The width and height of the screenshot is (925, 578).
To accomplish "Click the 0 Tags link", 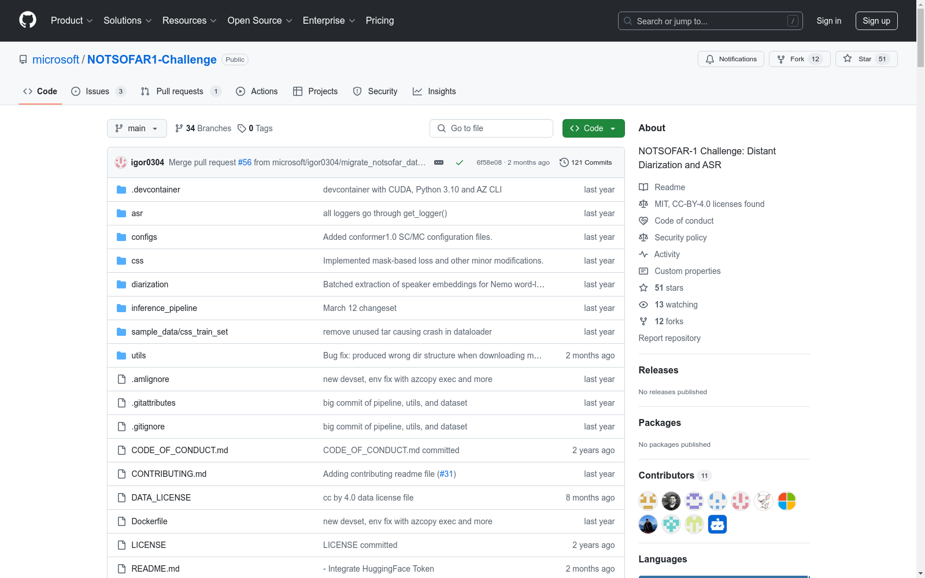I will coord(255,128).
